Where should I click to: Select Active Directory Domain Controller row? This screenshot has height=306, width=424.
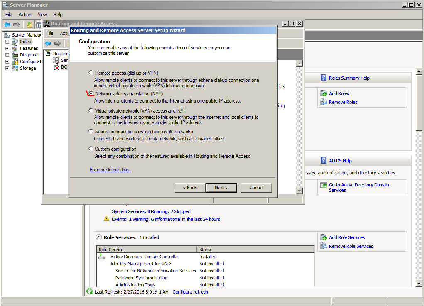tap(205, 257)
